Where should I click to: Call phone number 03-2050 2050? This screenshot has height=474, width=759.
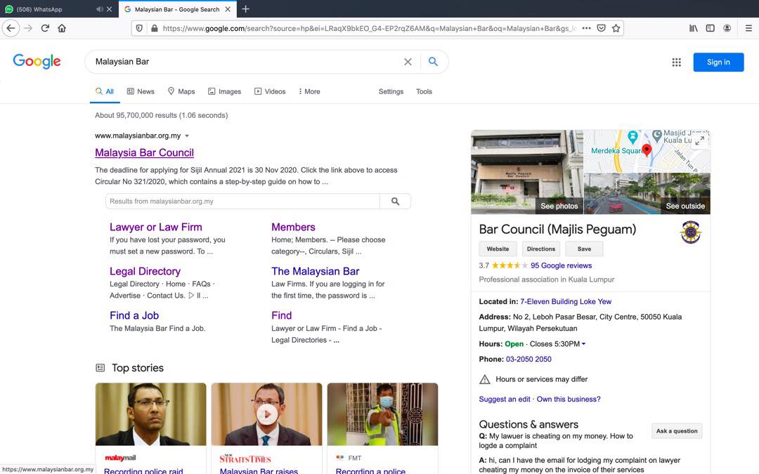(528, 359)
